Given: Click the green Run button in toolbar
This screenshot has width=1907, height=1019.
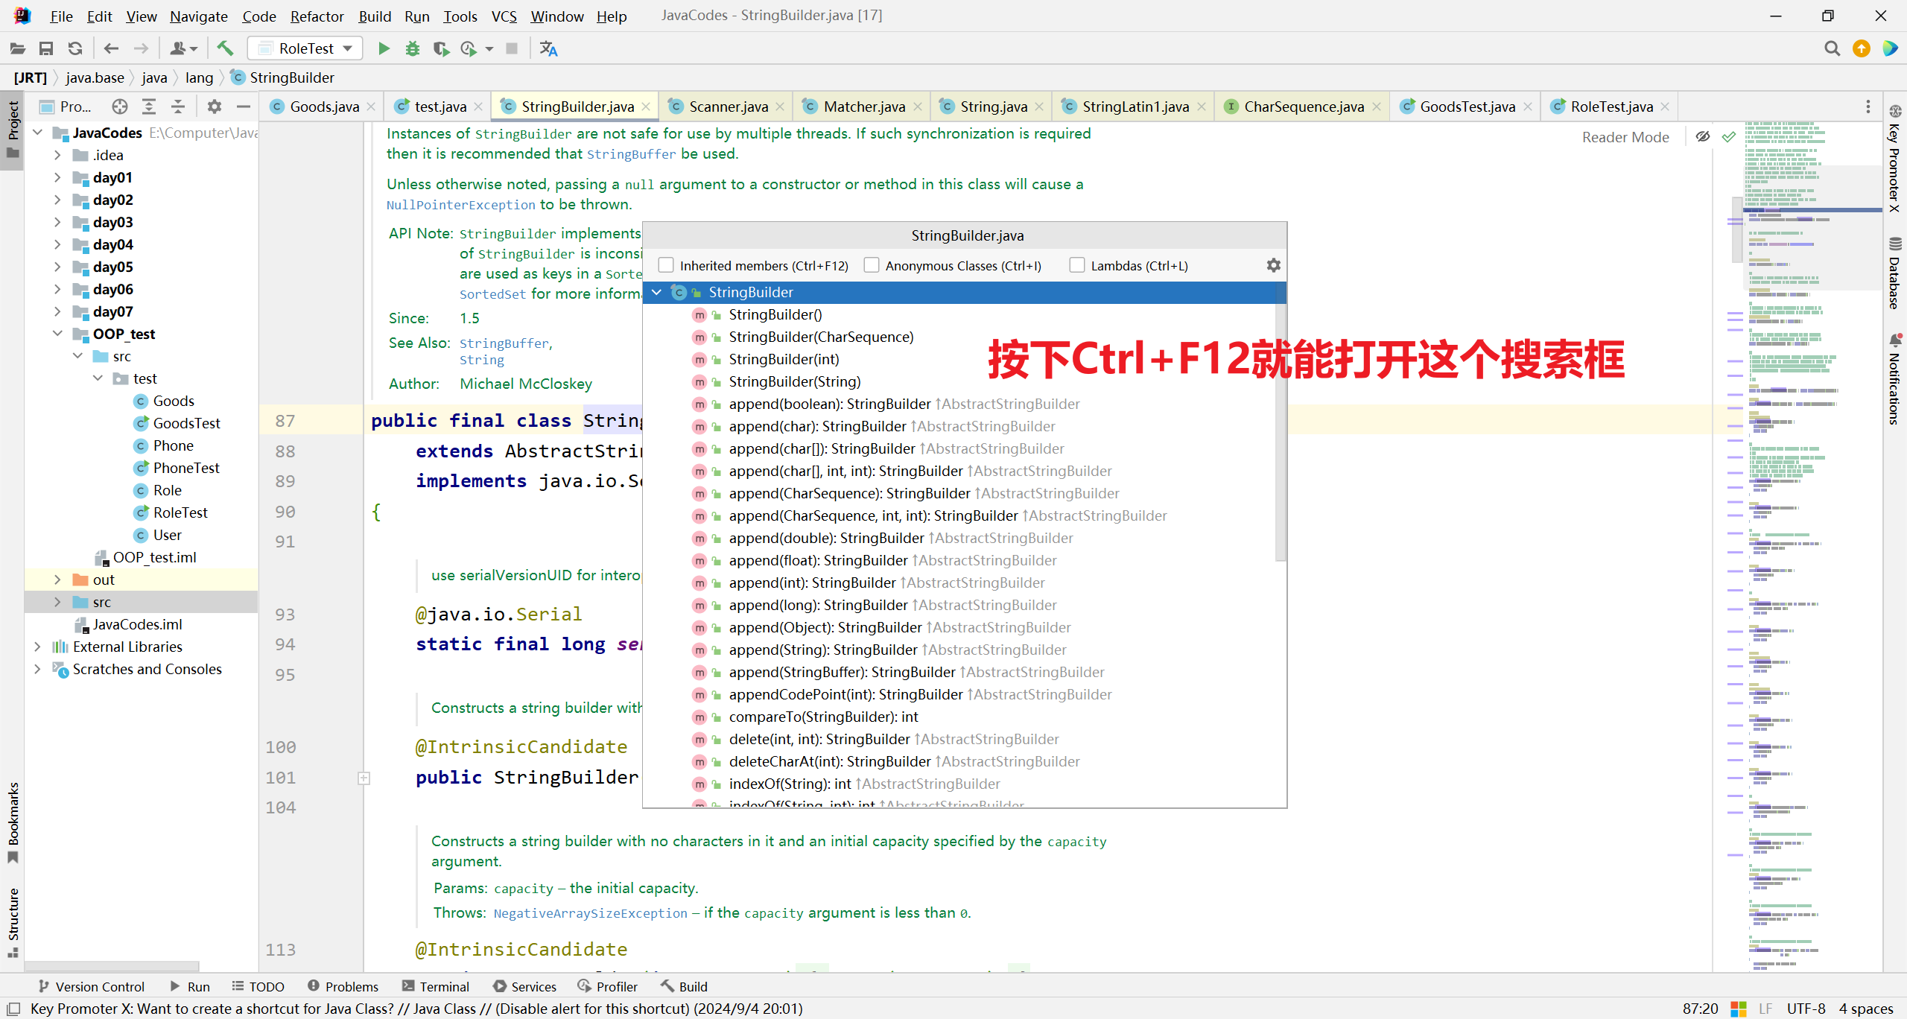Looking at the screenshot, I should (384, 48).
